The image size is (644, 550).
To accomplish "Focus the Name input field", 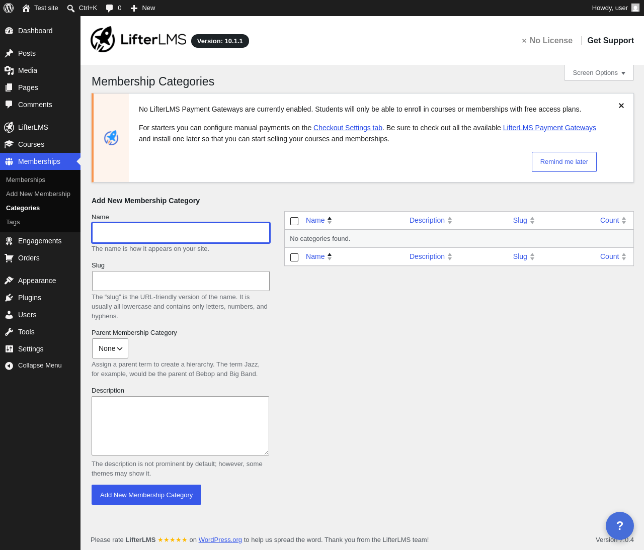I will pyautogui.click(x=181, y=233).
